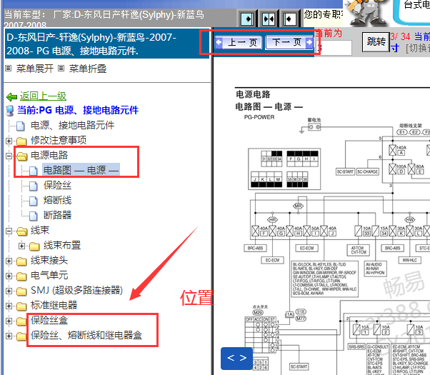Screen dimensions: 430x375
Task: Click the page number input field
Action: pyautogui.click(x=334, y=48)
